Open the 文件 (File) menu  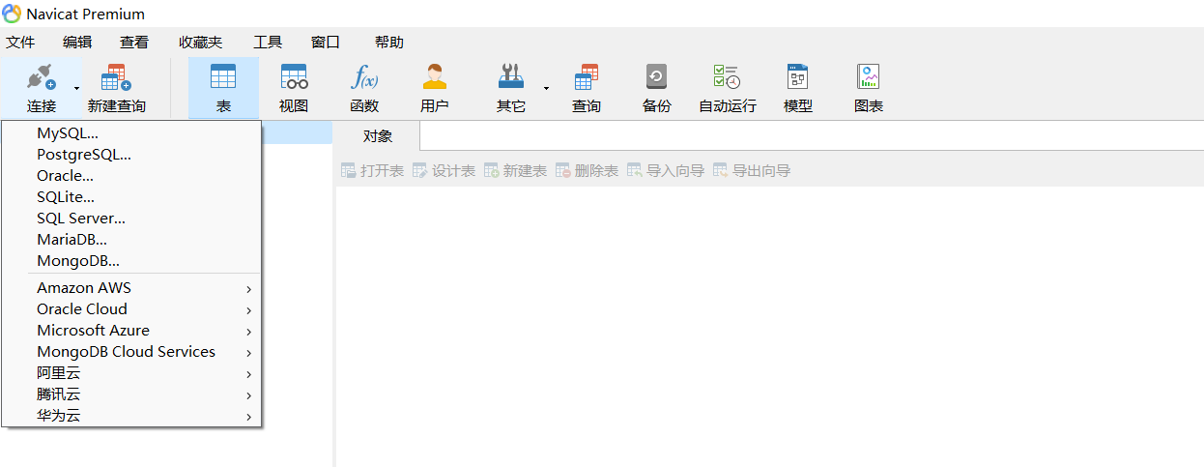20,42
